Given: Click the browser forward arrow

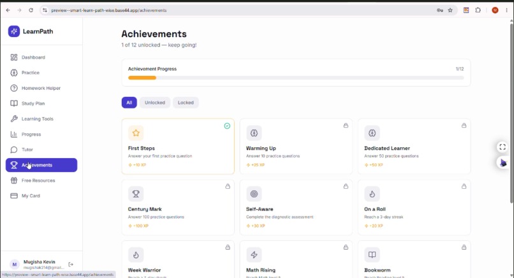Looking at the screenshot, I should pos(19,10).
